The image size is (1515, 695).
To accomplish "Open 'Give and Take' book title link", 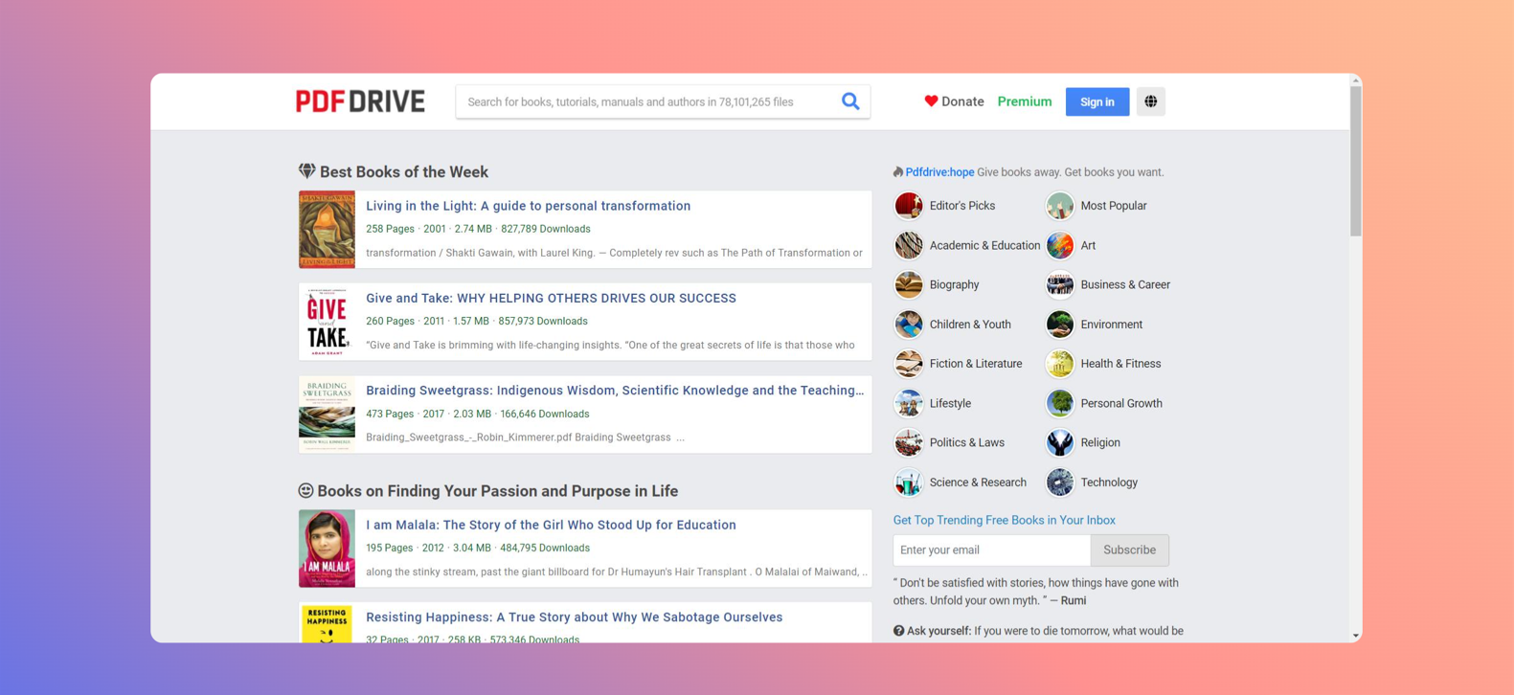I will click(x=551, y=298).
